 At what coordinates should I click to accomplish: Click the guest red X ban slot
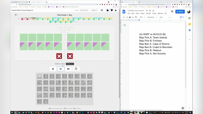coord(70,56)
